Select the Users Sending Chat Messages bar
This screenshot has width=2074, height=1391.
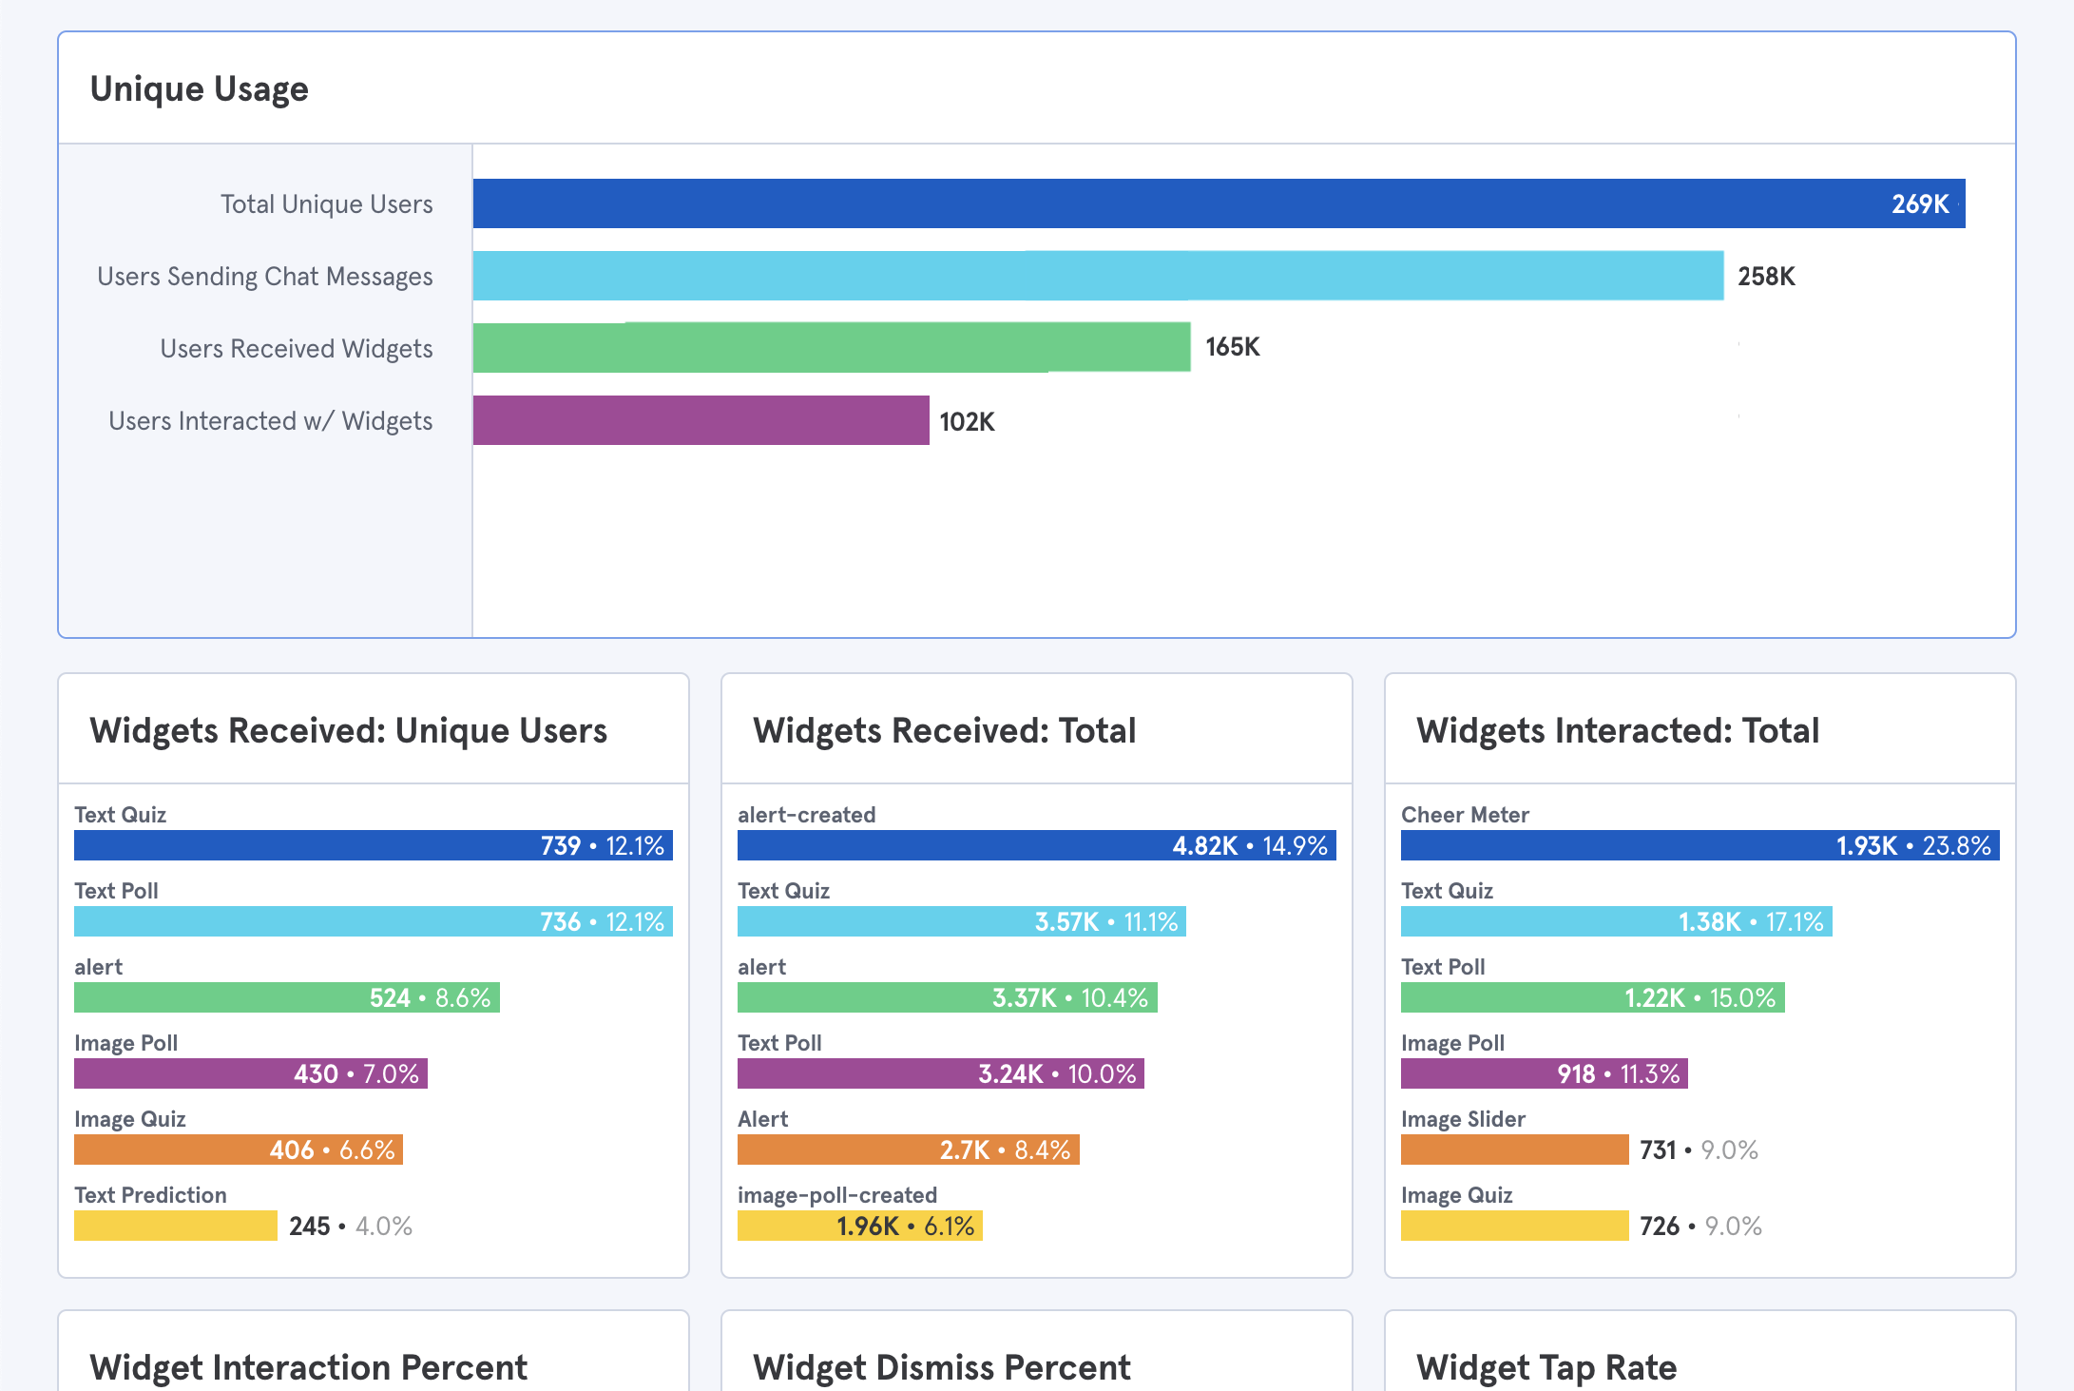pyautogui.click(x=1098, y=276)
